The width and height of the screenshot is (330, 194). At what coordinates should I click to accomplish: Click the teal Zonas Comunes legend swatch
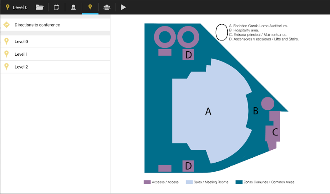tap(238, 182)
